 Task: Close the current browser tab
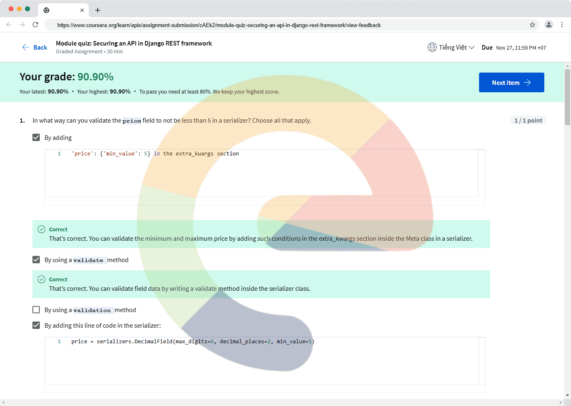tap(82, 10)
